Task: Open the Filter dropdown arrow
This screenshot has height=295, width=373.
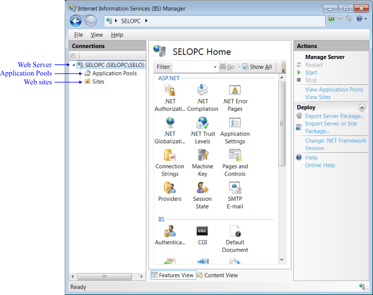Action: (215, 67)
